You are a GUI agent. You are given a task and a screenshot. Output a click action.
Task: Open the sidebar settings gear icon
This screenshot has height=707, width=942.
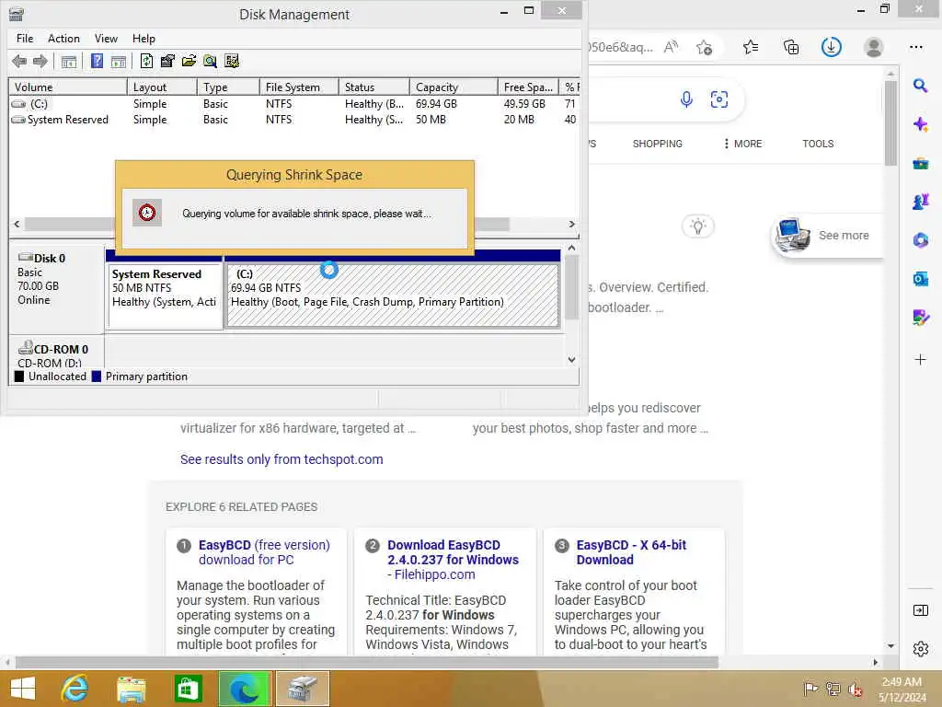point(920,649)
